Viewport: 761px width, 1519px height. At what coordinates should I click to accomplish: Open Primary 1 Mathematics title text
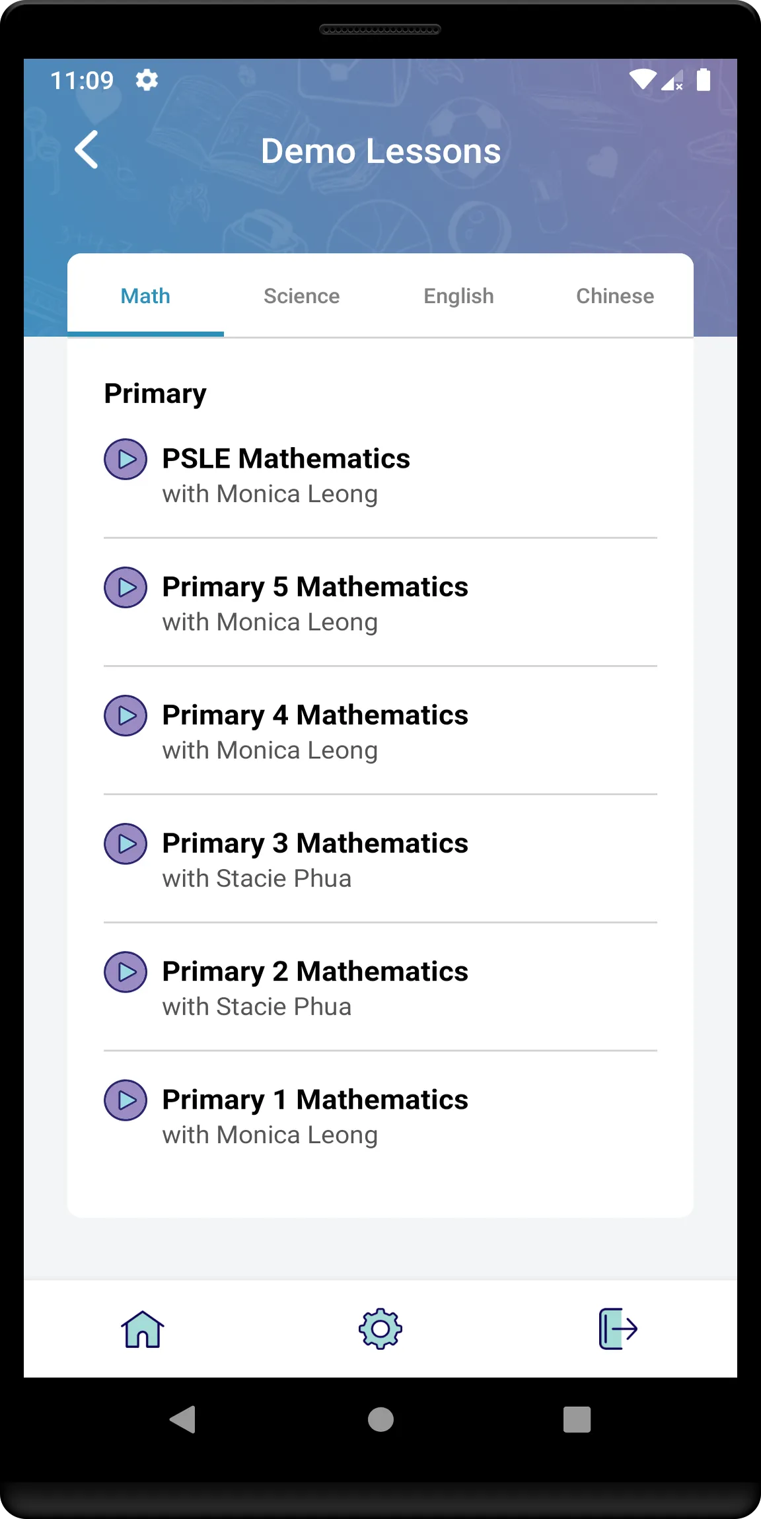[x=315, y=1100]
